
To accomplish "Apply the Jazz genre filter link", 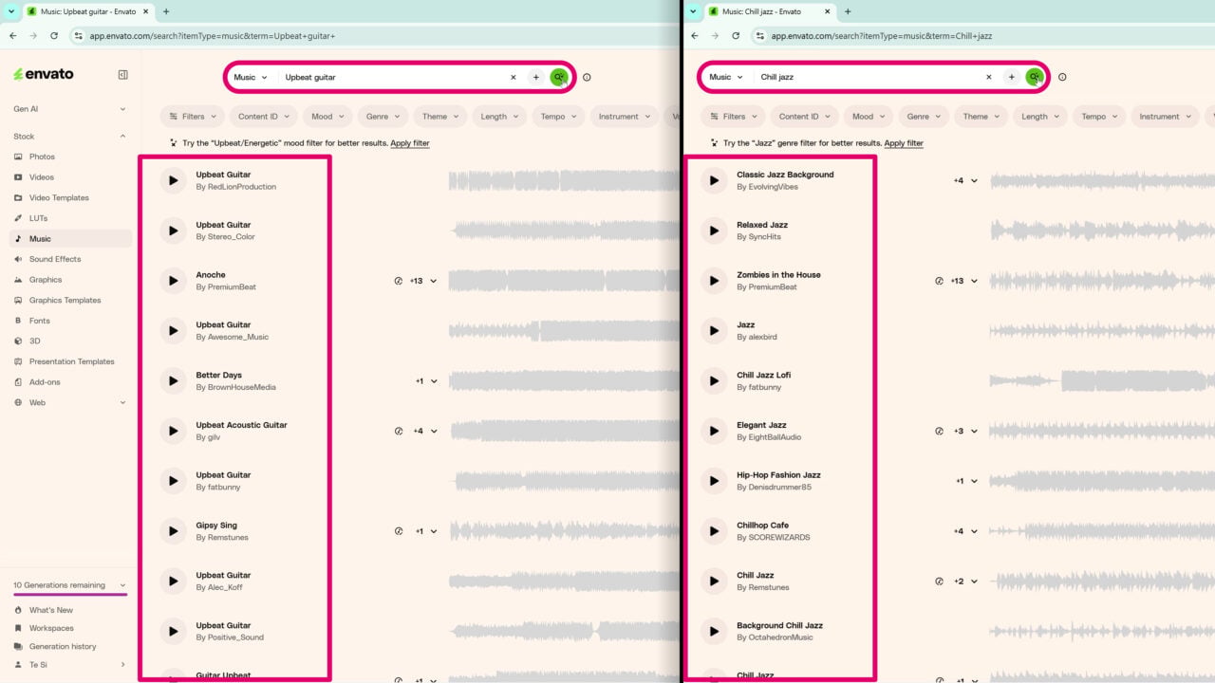I will [x=904, y=143].
